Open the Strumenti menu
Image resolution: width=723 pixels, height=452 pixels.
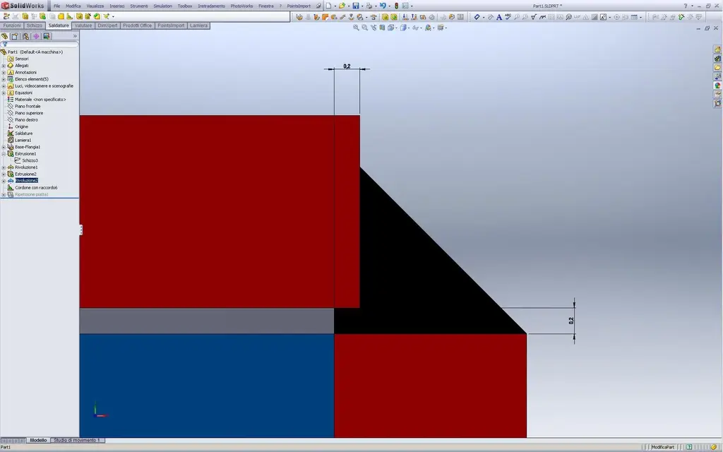pos(139,6)
